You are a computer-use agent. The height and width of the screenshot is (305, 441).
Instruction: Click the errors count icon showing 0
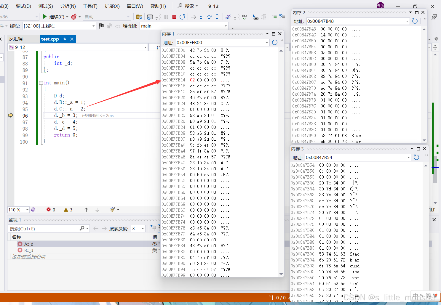tap(49, 210)
